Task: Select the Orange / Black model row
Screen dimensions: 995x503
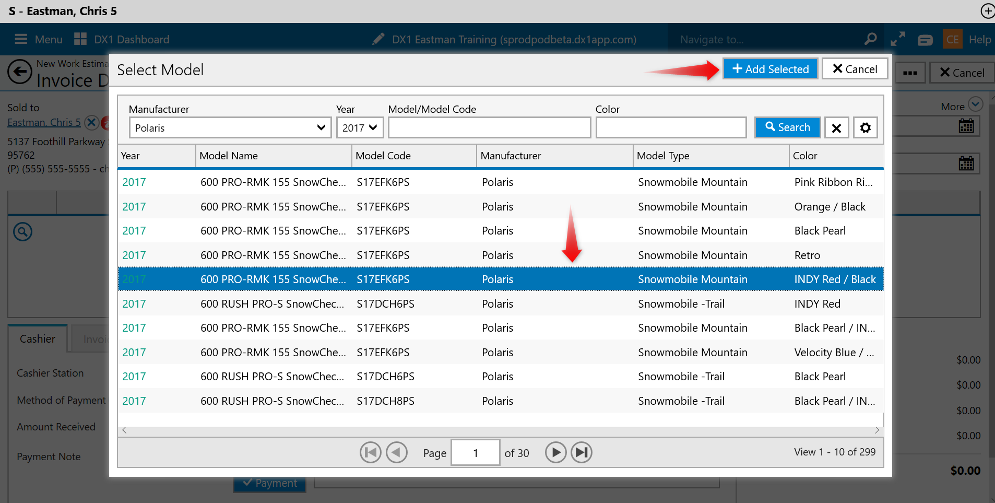Action: pyautogui.click(x=501, y=207)
